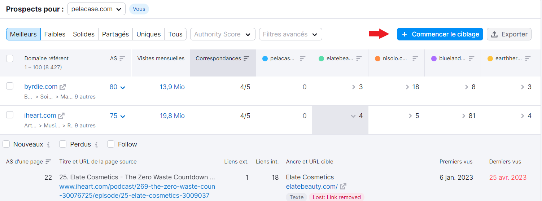
Task: Open elatebeauty.com target URL external icon
Action: tap(343, 187)
